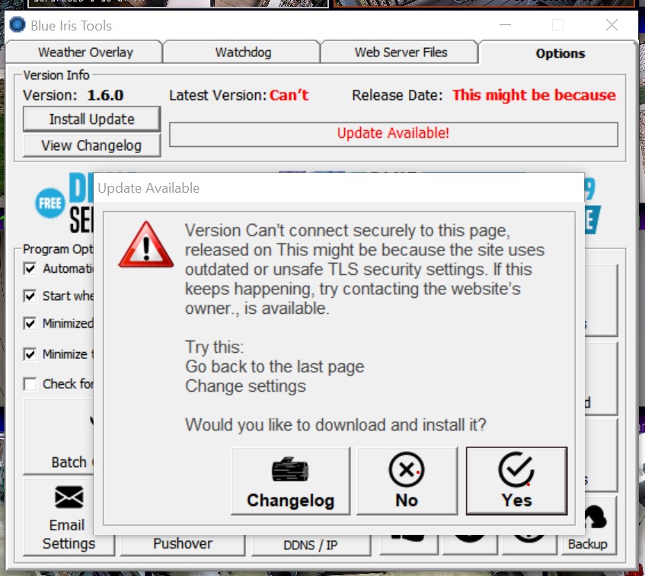The width and height of the screenshot is (645, 576).
Task: Open the Web Server Files tab
Action: (x=401, y=53)
